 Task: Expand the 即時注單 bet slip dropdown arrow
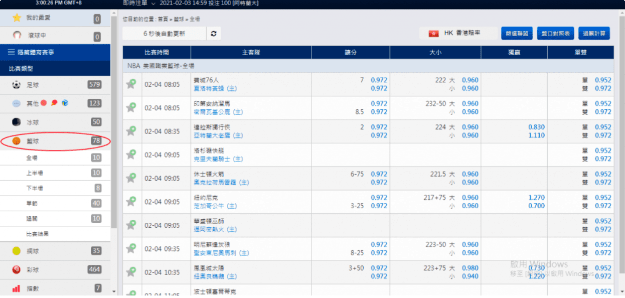point(153,4)
